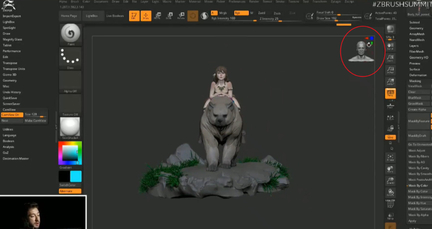Click the Make CamView button
Image resolution: width=432 pixels, height=229 pixels.
coord(35,121)
